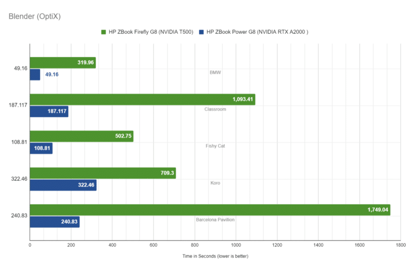406x268 pixels.
Task: Click the blue HP ZBook Power legend swatch
Action: pos(201,32)
